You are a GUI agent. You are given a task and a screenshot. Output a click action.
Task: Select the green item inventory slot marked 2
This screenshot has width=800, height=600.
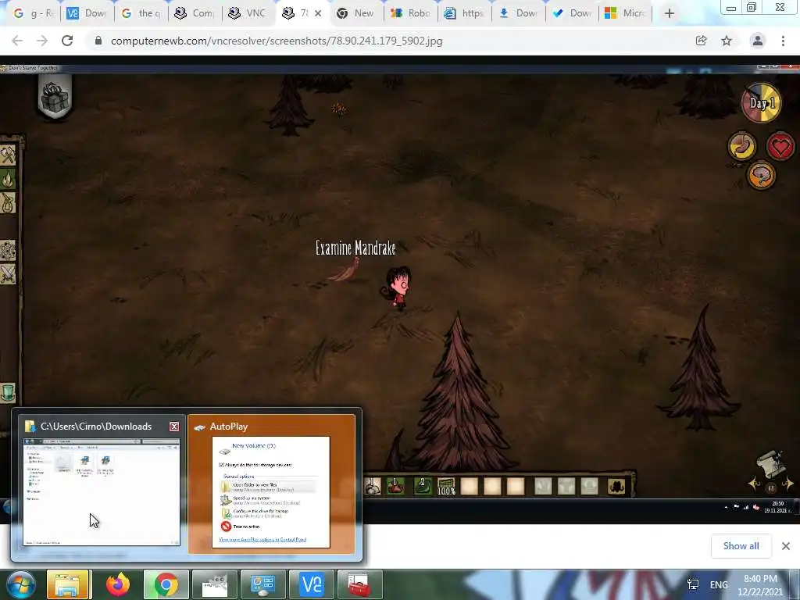tap(423, 486)
